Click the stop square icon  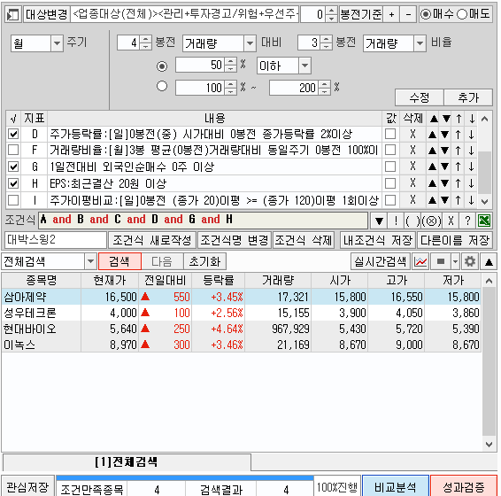tap(441, 261)
